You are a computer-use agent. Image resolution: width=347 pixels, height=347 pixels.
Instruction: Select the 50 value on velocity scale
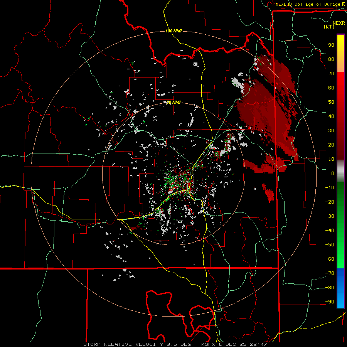pos(331,102)
